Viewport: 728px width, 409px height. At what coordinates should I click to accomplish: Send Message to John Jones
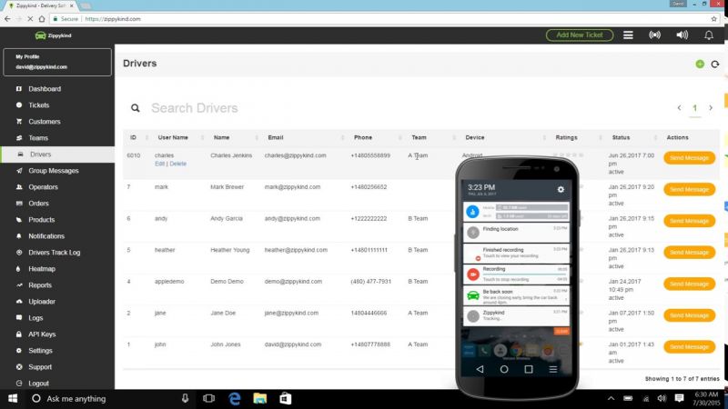pos(689,347)
